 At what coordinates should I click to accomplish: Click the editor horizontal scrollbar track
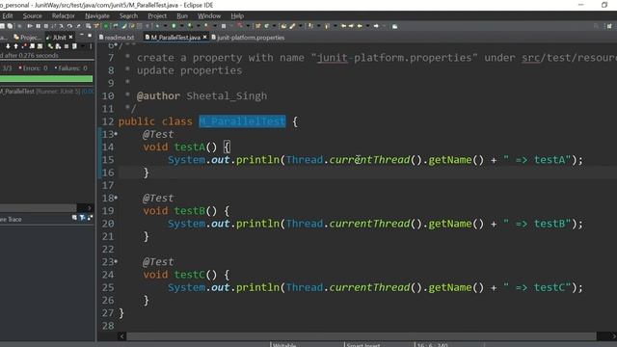[362, 336]
